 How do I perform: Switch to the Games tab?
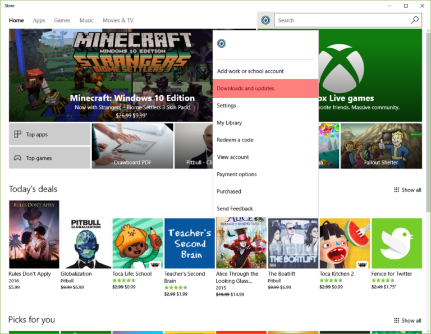[62, 20]
